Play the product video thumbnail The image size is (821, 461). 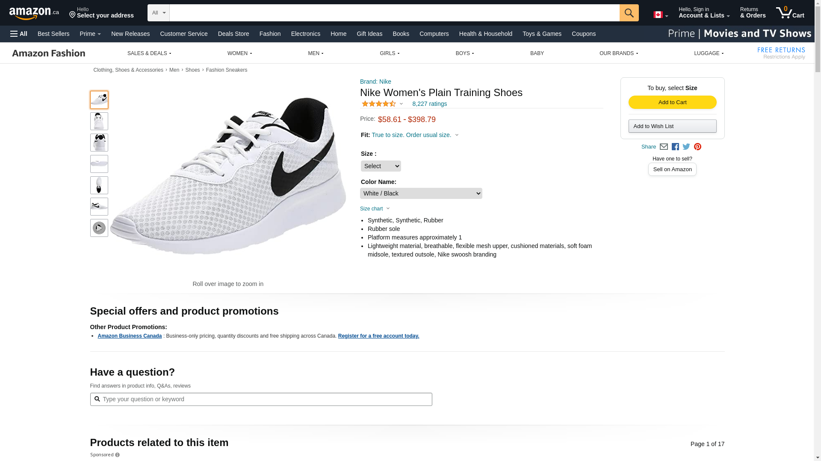click(99, 228)
